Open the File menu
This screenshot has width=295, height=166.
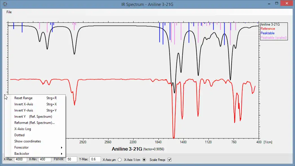pos(9,12)
